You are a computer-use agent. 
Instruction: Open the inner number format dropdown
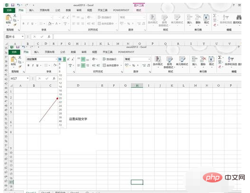click(149, 59)
